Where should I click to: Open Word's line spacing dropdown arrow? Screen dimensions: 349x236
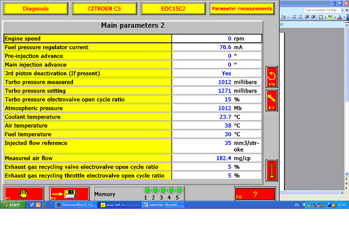coord(288,17)
